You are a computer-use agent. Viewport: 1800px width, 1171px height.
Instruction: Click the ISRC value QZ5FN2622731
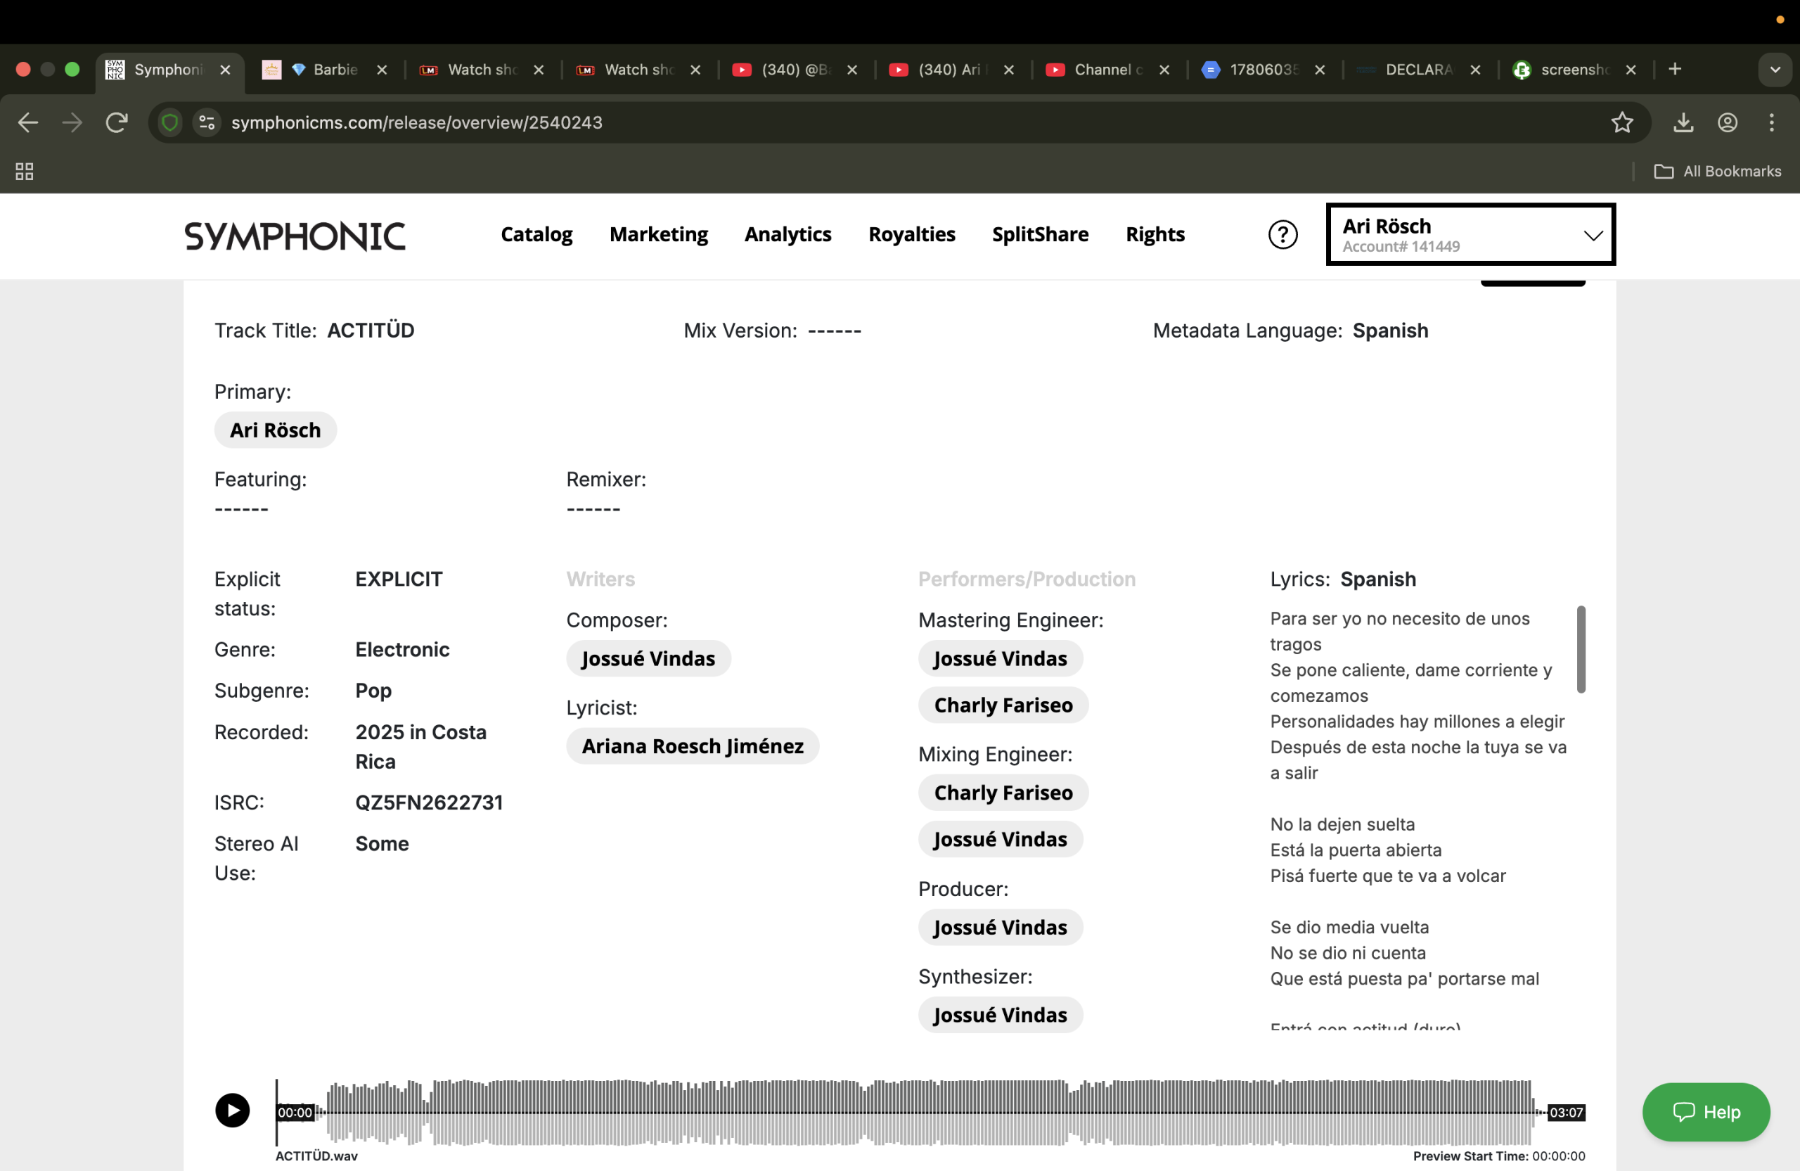point(429,802)
